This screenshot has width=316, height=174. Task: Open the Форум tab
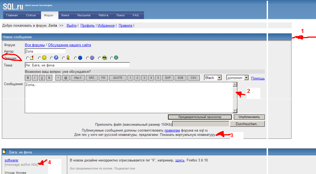[x=50, y=15]
